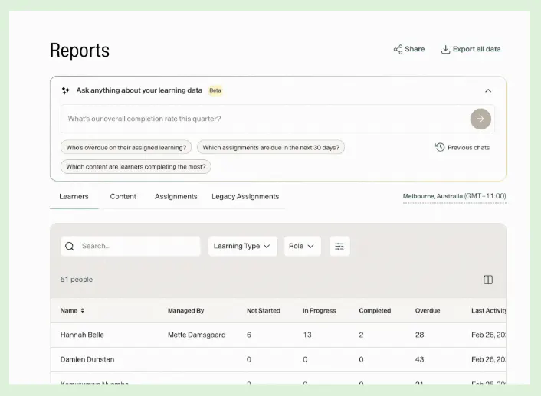
Task: Open Previous chats history icon
Action: (x=440, y=147)
